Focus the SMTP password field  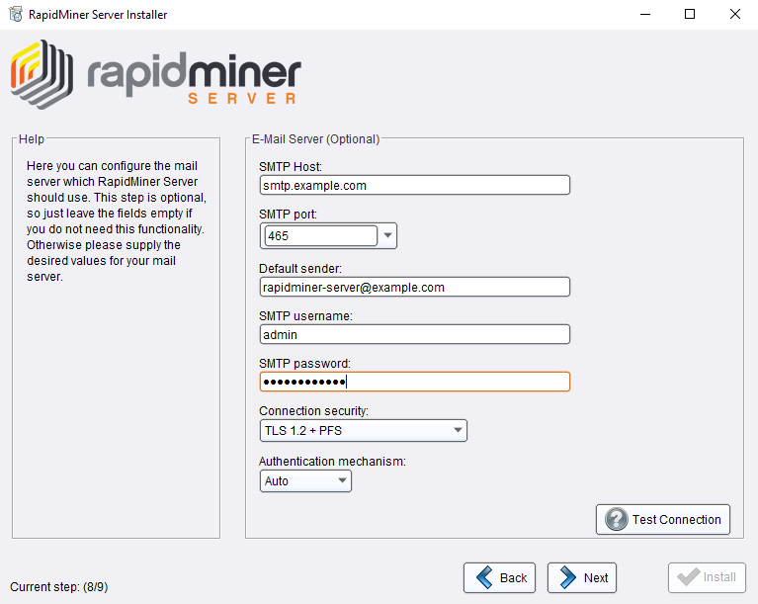pyautogui.click(x=415, y=382)
